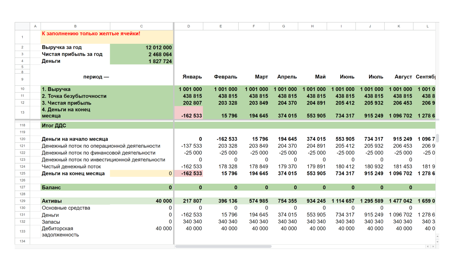Click the vertical scrollbar thumb
454x271 pixels.
[x=437, y=138]
